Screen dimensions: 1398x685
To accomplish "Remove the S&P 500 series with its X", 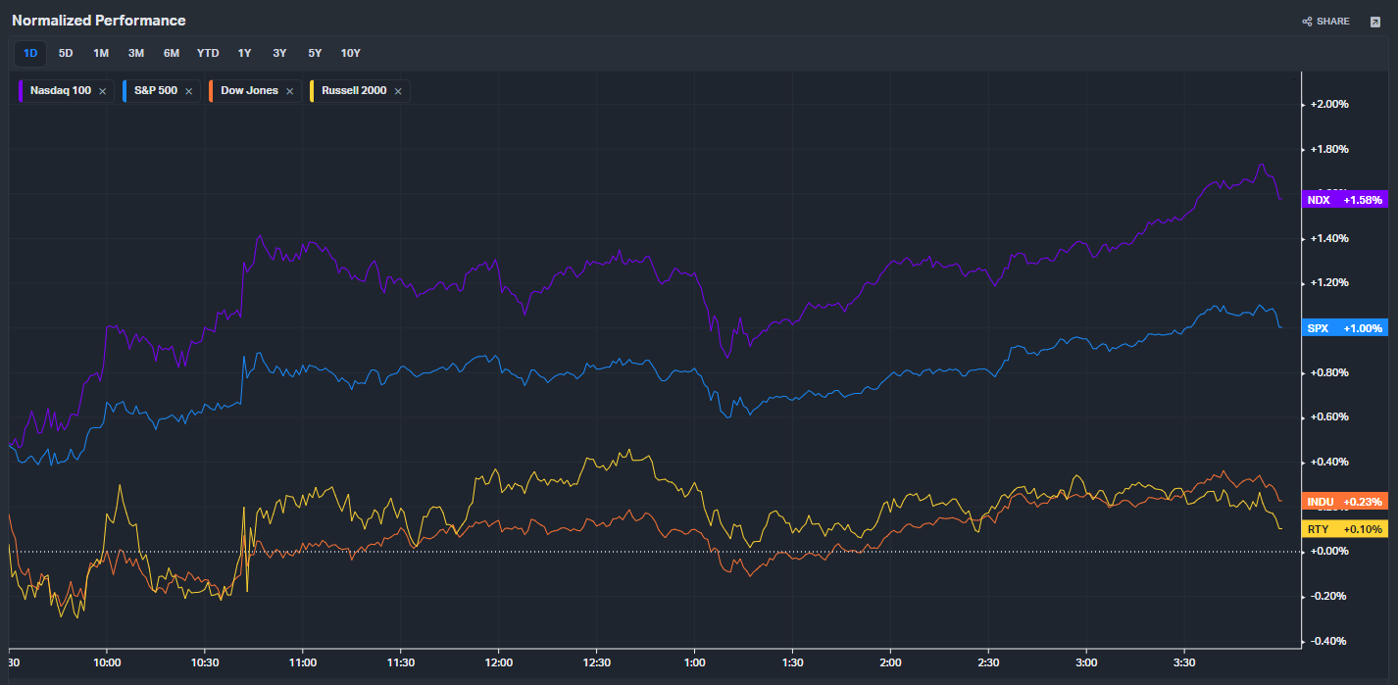I will [x=189, y=91].
